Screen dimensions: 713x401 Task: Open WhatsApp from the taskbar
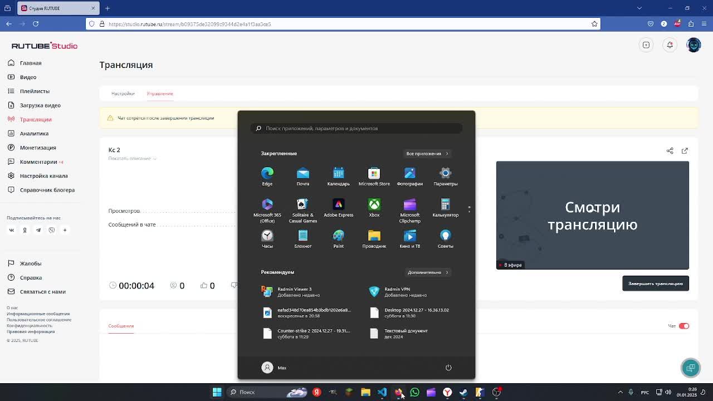pos(414,392)
